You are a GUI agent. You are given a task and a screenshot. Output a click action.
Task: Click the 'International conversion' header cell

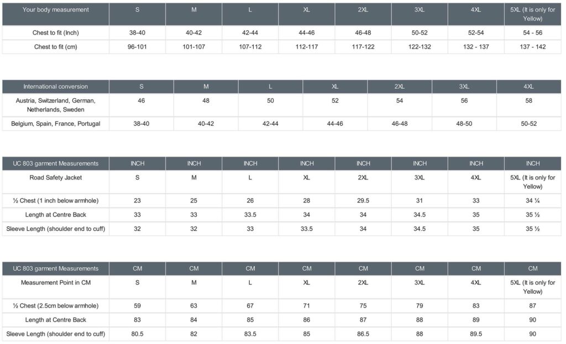point(55,87)
